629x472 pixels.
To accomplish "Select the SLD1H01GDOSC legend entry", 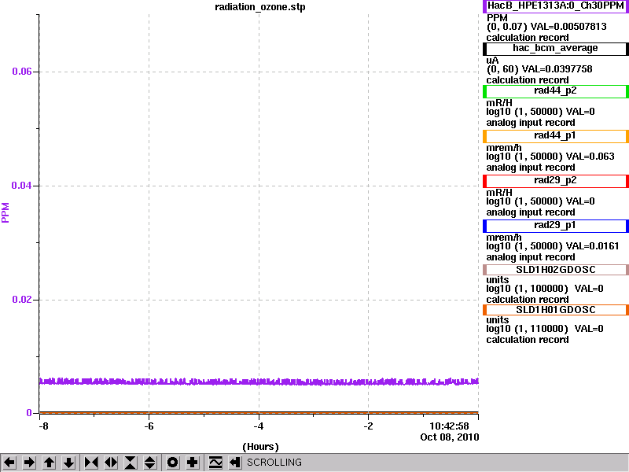I will click(556, 310).
